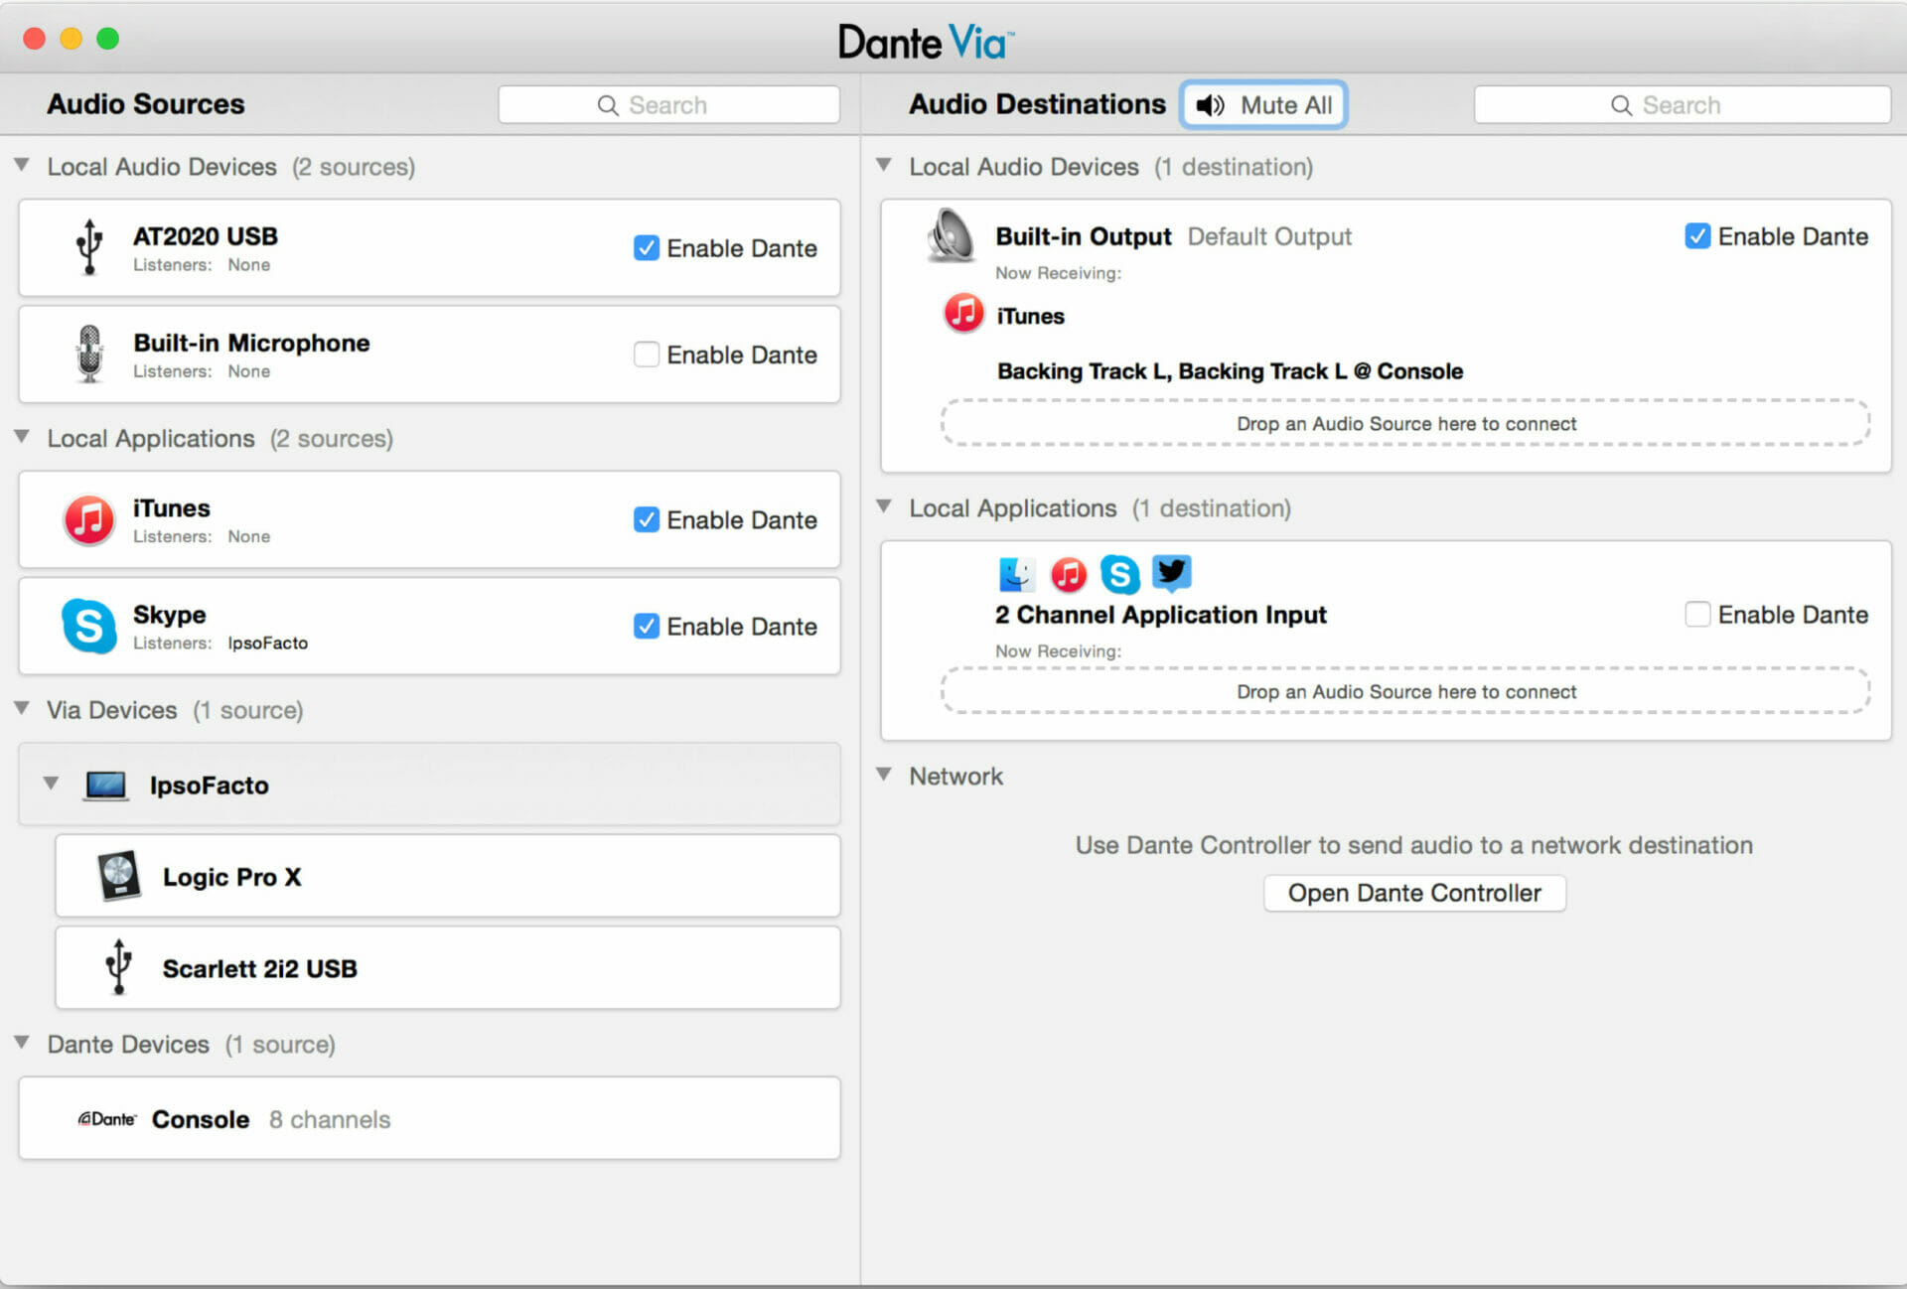Click the Built-in Microphone icon

89,354
